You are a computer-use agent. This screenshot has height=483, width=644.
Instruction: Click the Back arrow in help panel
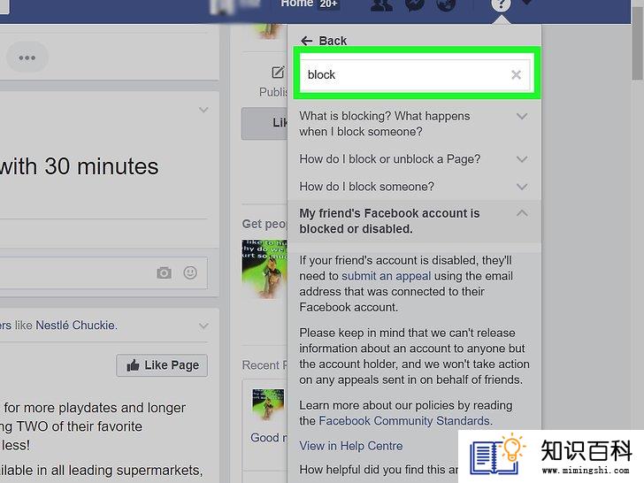306,41
